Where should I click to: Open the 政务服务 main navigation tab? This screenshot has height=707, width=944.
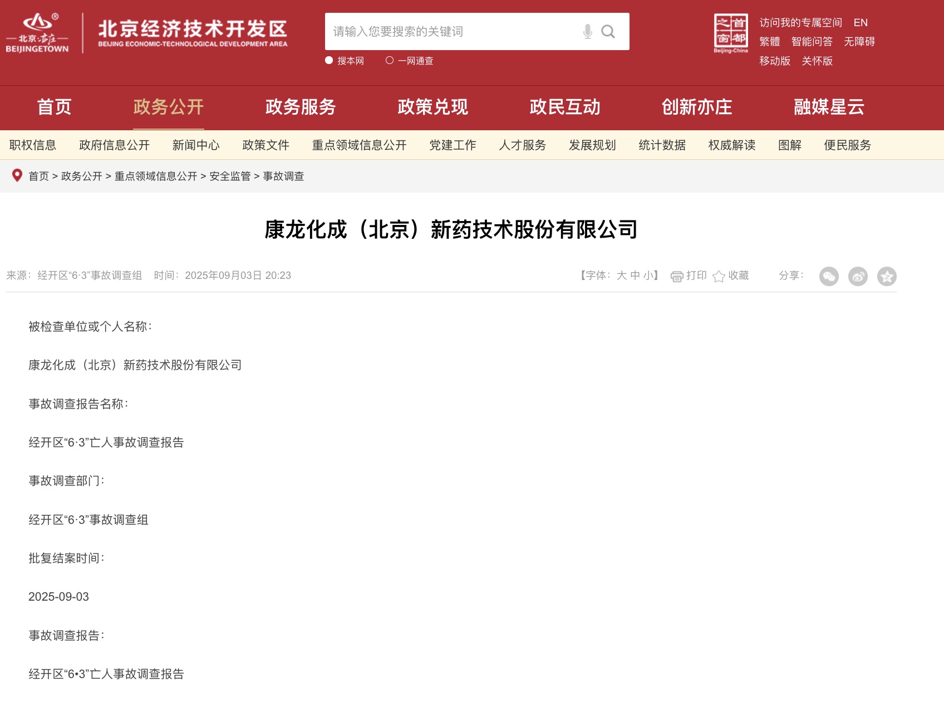301,107
